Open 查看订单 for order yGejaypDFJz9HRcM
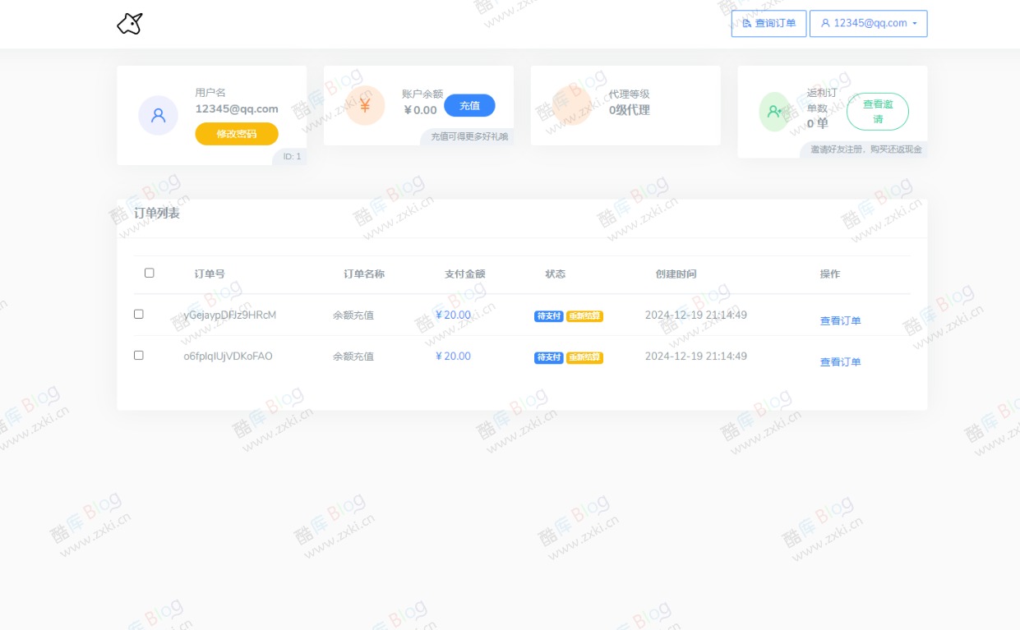The width and height of the screenshot is (1020, 630). 839,320
